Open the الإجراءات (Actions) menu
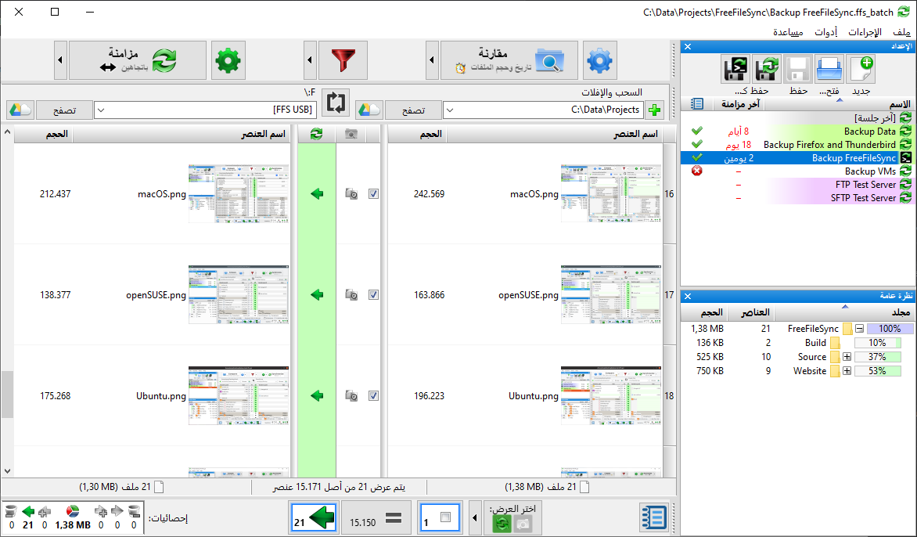The height and width of the screenshot is (537, 917). coord(865,32)
